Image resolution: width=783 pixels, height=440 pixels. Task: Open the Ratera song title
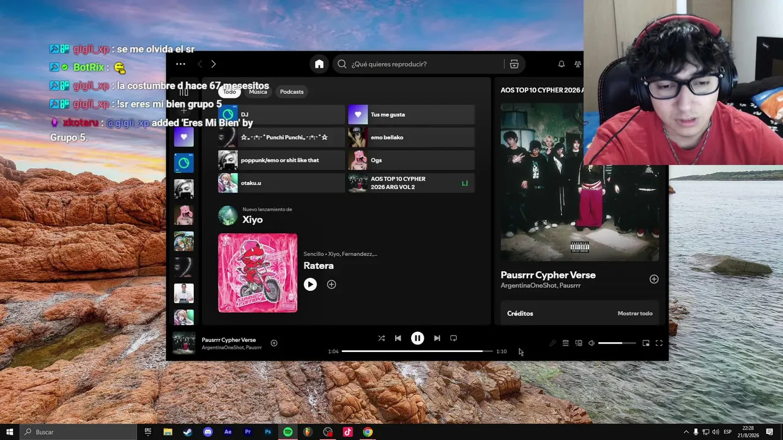[x=319, y=266]
